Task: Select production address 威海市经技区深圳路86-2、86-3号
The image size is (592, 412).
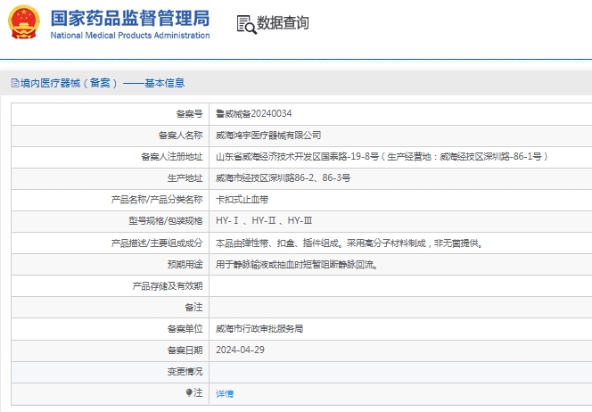Action: pyautogui.click(x=283, y=177)
